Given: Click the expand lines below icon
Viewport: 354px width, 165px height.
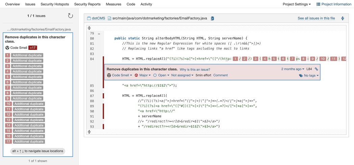Looking at the screenshot, I should (89, 132).
